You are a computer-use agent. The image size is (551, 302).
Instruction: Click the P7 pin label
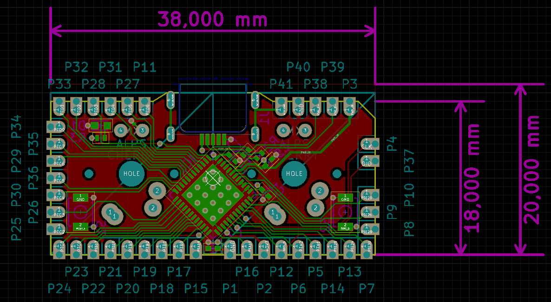click(x=367, y=289)
